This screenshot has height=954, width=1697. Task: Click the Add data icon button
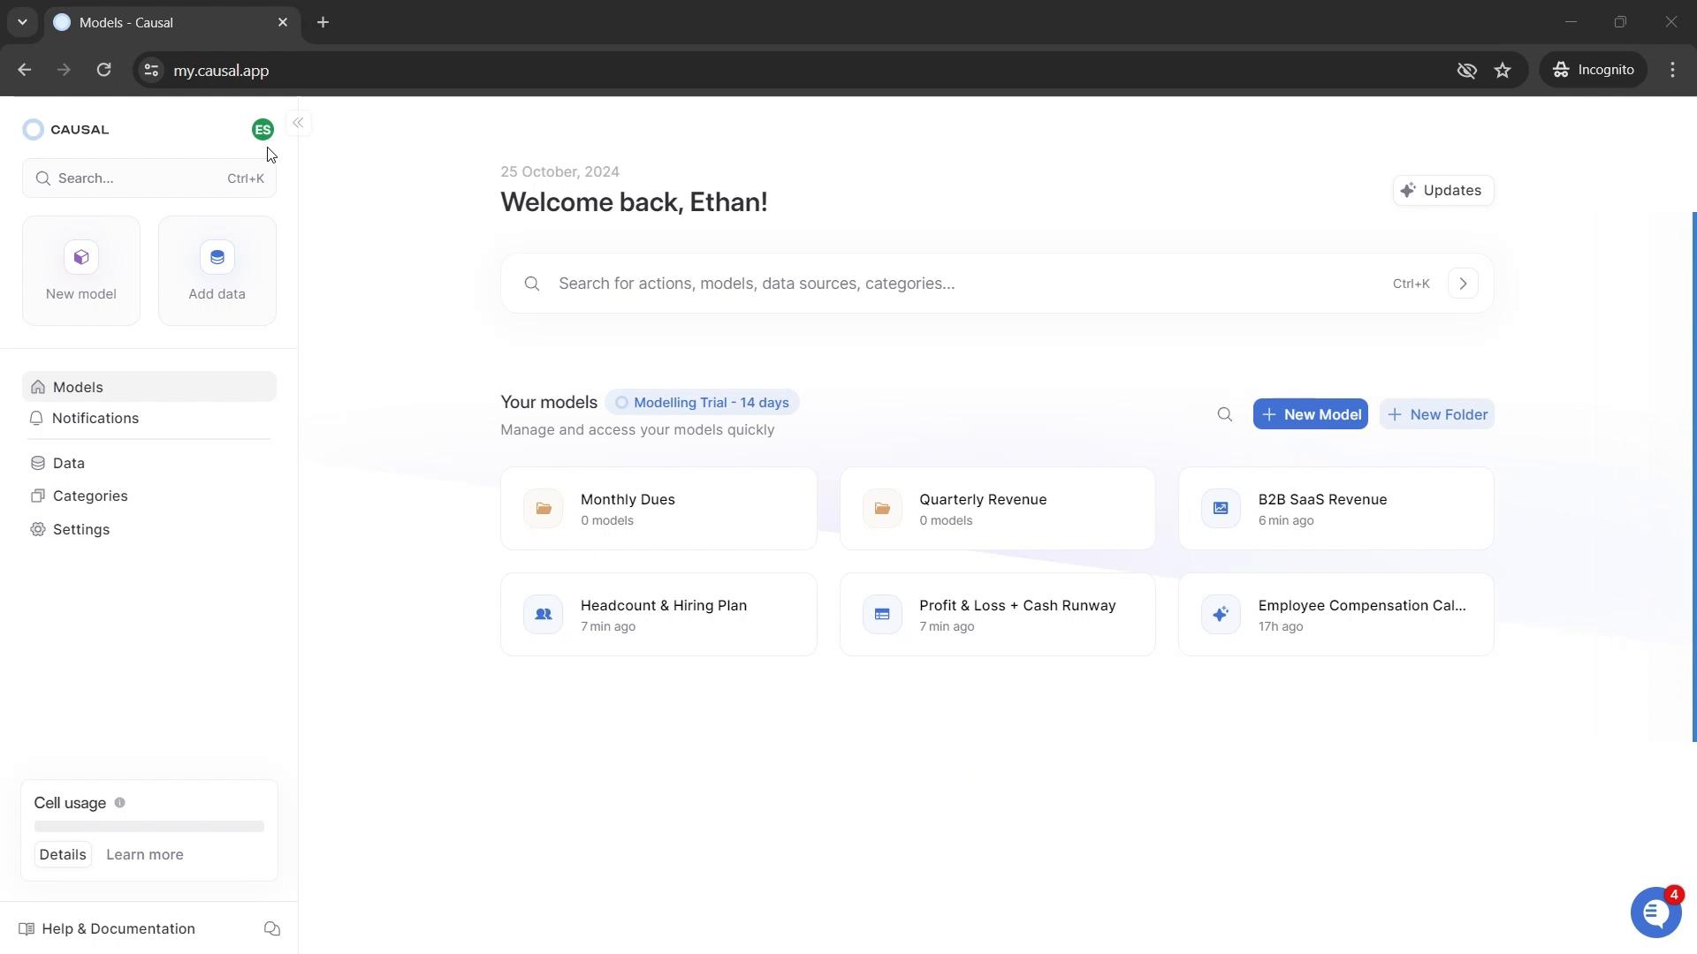point(217,257)
